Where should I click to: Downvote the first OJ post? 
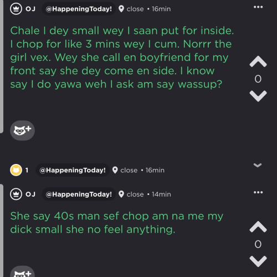(258, 96)
